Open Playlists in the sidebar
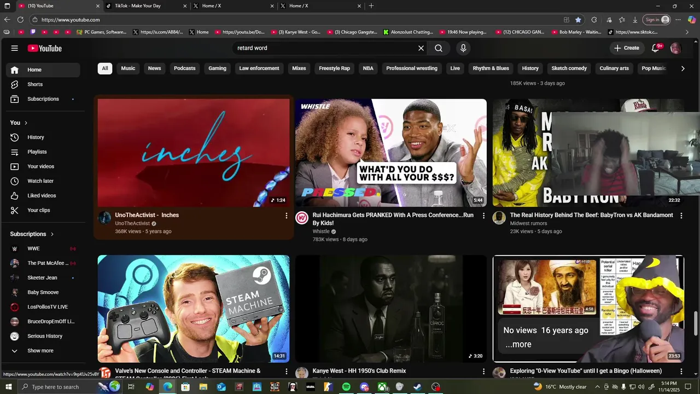Image resolution: width=700 pixels, height=394 pixels. click(43, 152)
